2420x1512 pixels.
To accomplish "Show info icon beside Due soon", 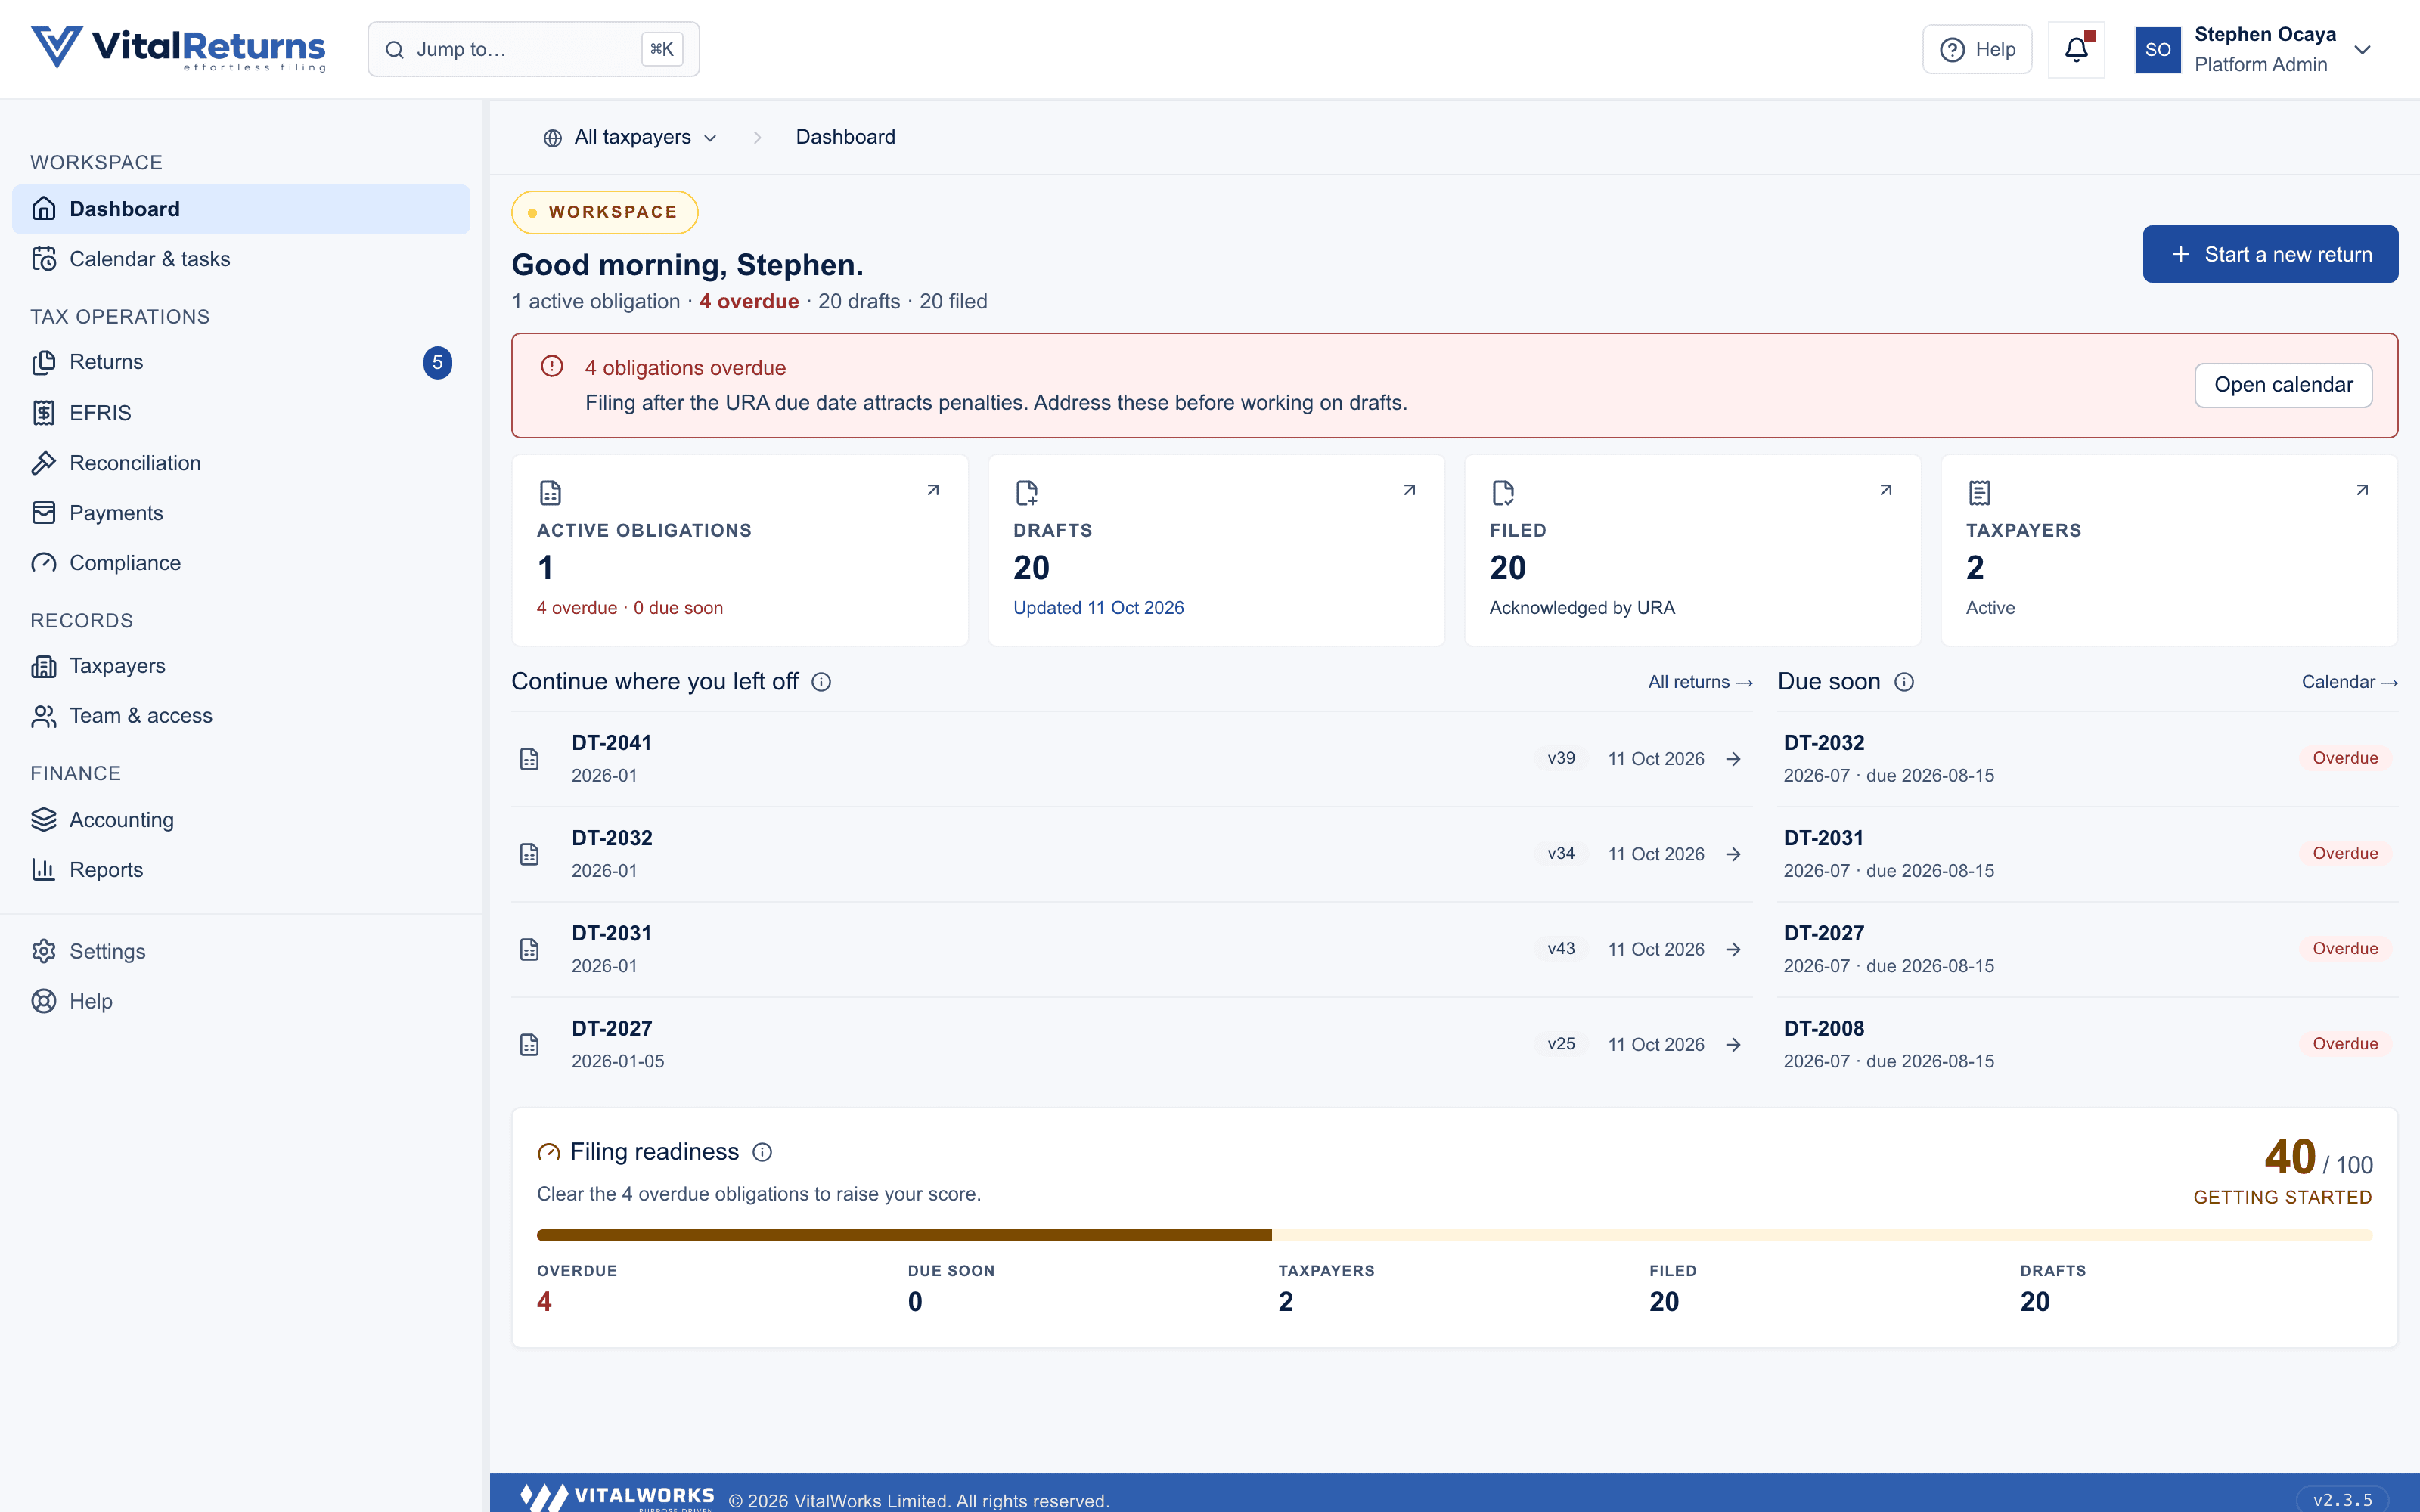I will pyautogui.click(x=1904, y=682).
